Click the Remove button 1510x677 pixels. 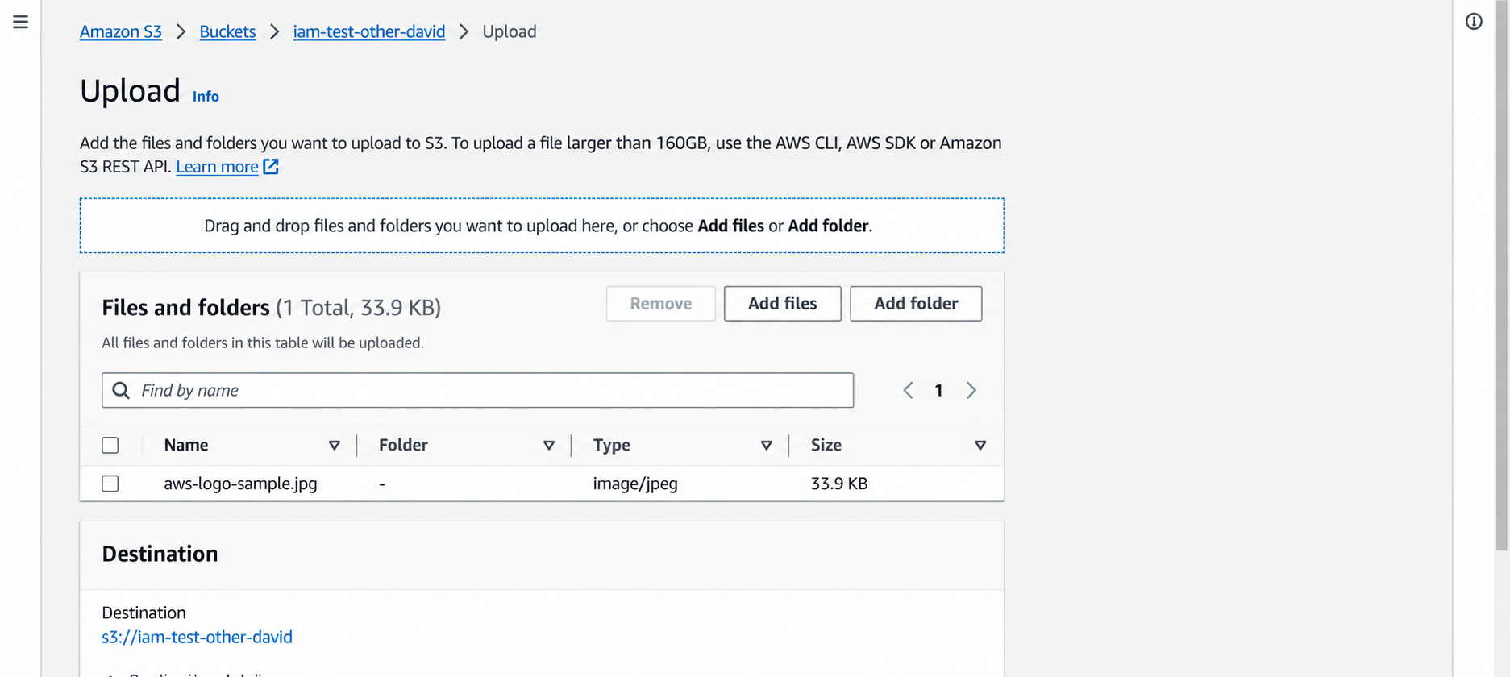point(661,304)
